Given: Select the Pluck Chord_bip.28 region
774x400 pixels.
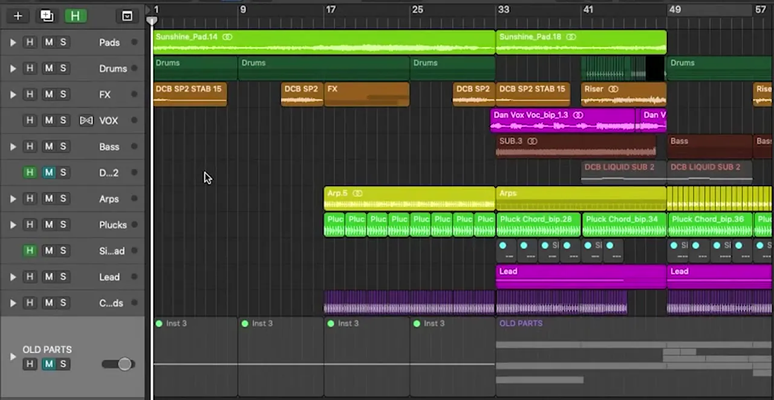Looking at the screenshot, I should pyautogui.click(x=538, y=224).
